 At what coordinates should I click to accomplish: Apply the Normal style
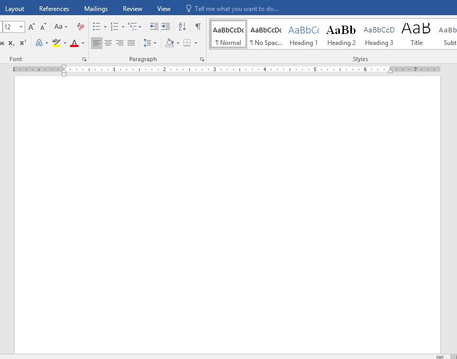228,34
